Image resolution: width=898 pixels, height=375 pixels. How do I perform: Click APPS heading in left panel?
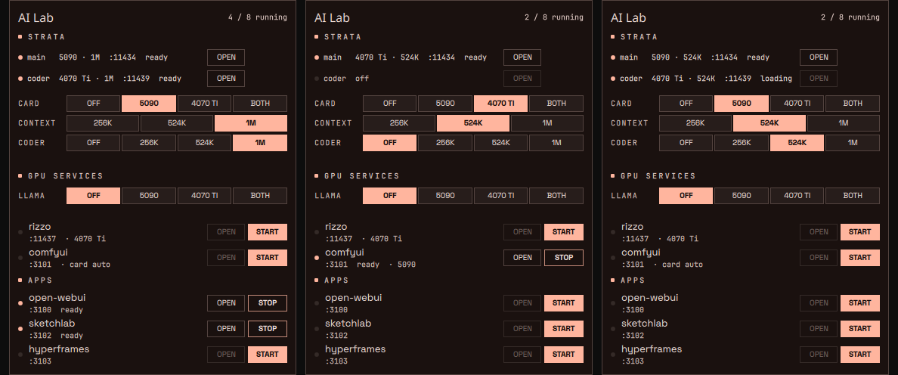click(39, 280)
